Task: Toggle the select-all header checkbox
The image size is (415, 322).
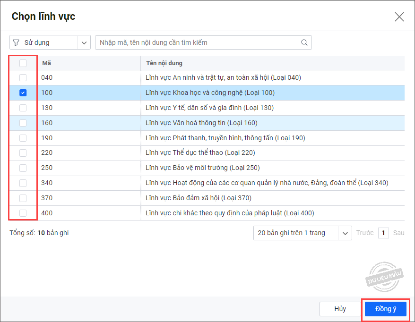Action: (23, 63)
